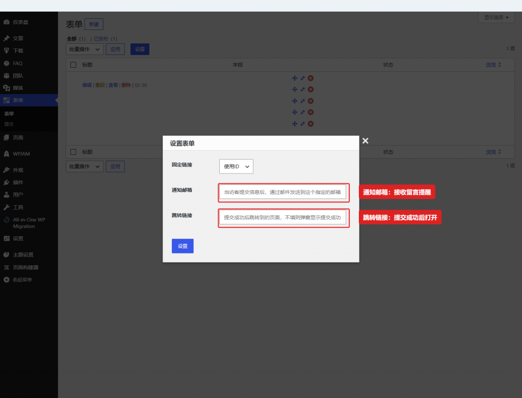Click the 新建 button next to 表单
This screenshot has width=522, height=398.
point(94,24)
